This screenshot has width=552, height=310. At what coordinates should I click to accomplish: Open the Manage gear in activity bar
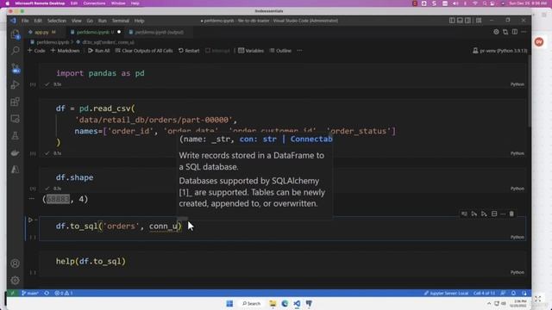pos(16,280)
